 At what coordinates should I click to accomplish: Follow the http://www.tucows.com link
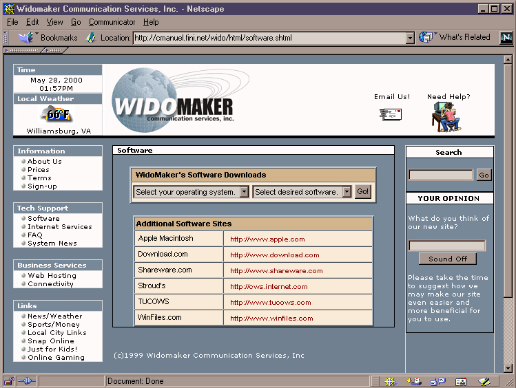coord(270,302)
